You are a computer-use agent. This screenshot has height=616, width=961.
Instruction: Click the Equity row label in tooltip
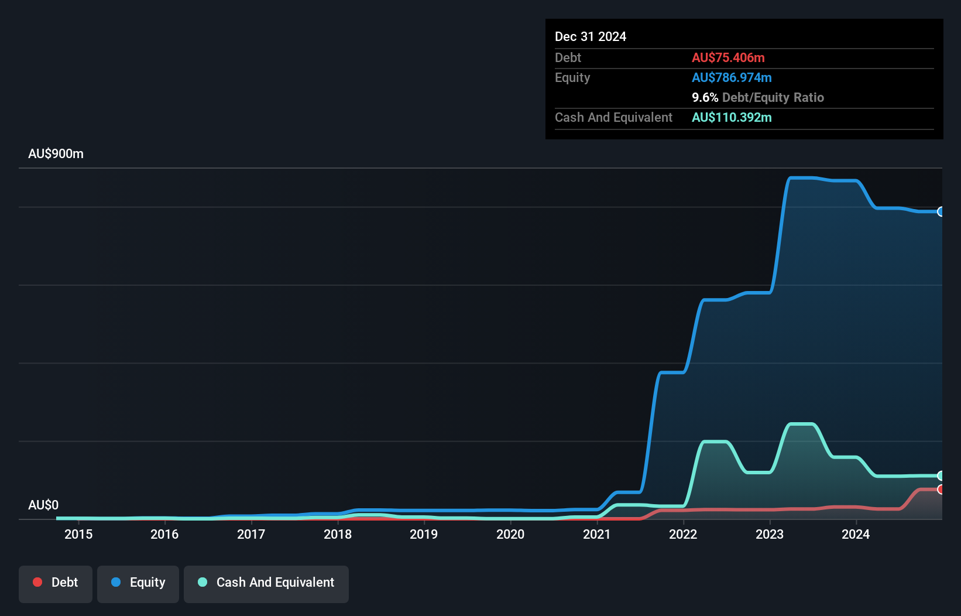572,77
